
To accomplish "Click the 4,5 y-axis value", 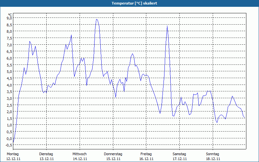I will coord(9,78).
